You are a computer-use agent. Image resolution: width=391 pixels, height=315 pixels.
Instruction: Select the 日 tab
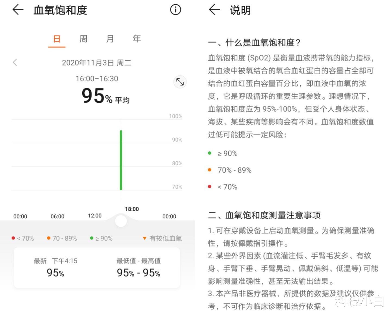point(57,39)
